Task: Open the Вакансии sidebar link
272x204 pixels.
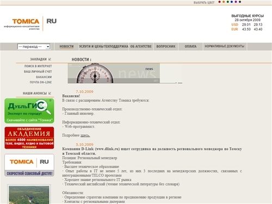Action: click(x=44, y=77)
